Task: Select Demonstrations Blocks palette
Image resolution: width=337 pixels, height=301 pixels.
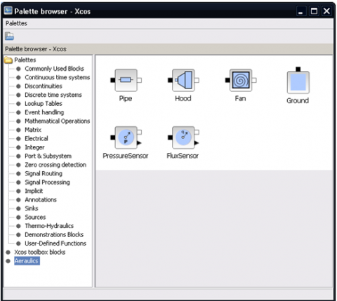Action: coord(54,234)
